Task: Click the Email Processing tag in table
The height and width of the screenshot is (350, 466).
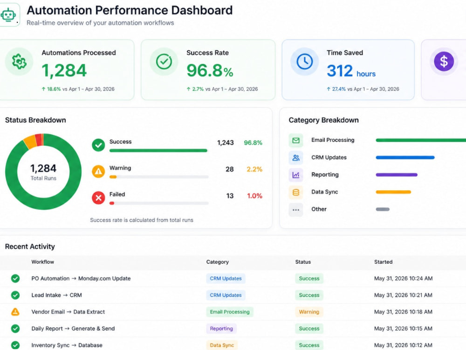Action: pos(230,312)
